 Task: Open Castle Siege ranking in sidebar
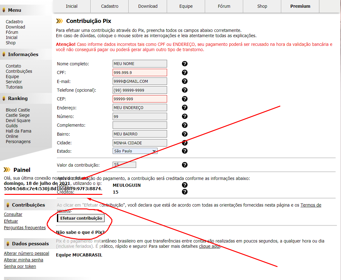[18, 115]
